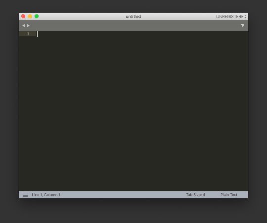The image size is (267, 223).
Task: Click the empty status bar middle area
Action: point(123,195)
